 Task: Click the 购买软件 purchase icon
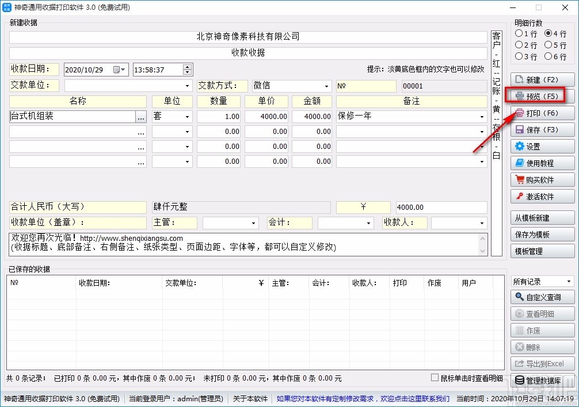[542, 179]
